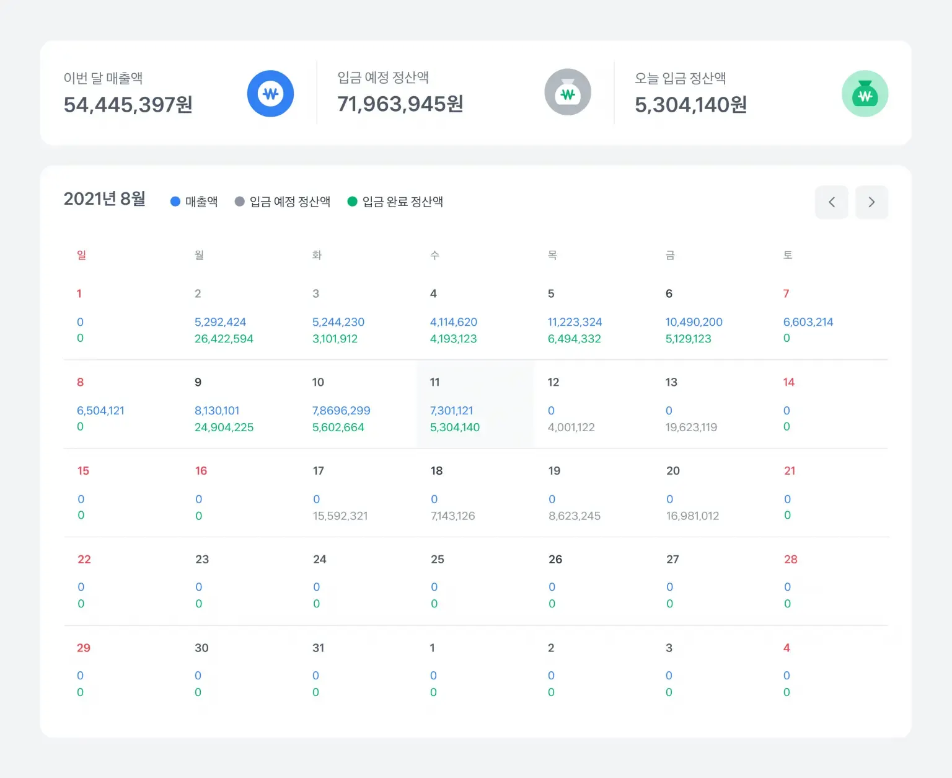Click the 71,963,945원 amount

click(400, 104)
